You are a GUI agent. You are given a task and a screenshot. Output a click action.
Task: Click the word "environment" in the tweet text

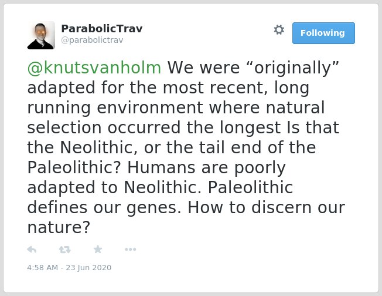(x=150, y=107)
